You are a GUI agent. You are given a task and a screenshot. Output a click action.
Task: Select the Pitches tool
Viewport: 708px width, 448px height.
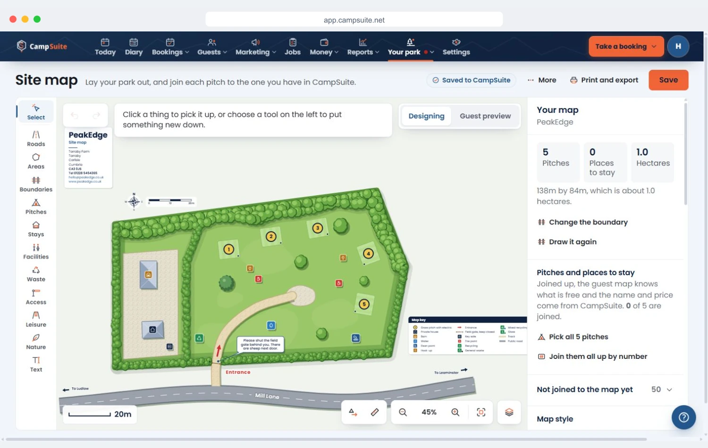36,207
